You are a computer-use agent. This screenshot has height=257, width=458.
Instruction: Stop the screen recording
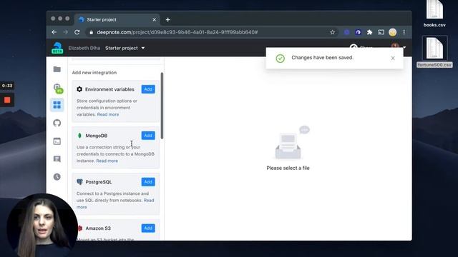coord(7,100)
